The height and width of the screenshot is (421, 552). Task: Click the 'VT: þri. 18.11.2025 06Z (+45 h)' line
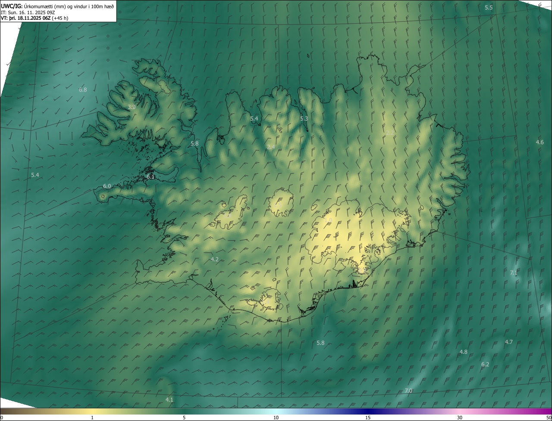tap(34, 18)
